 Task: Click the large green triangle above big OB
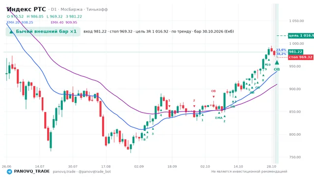[x=277, y=62]
